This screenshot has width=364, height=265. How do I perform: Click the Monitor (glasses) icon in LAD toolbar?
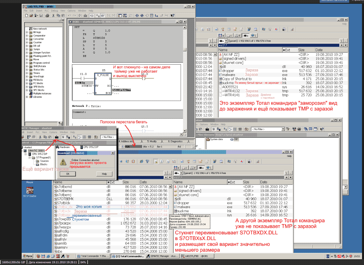click(x=103, y=16)
